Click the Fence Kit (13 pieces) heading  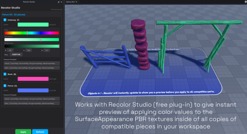click(14, 14)
